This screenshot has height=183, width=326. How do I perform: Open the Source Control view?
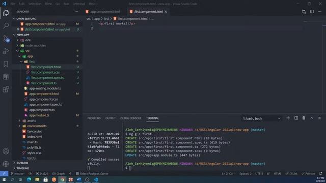6,39
